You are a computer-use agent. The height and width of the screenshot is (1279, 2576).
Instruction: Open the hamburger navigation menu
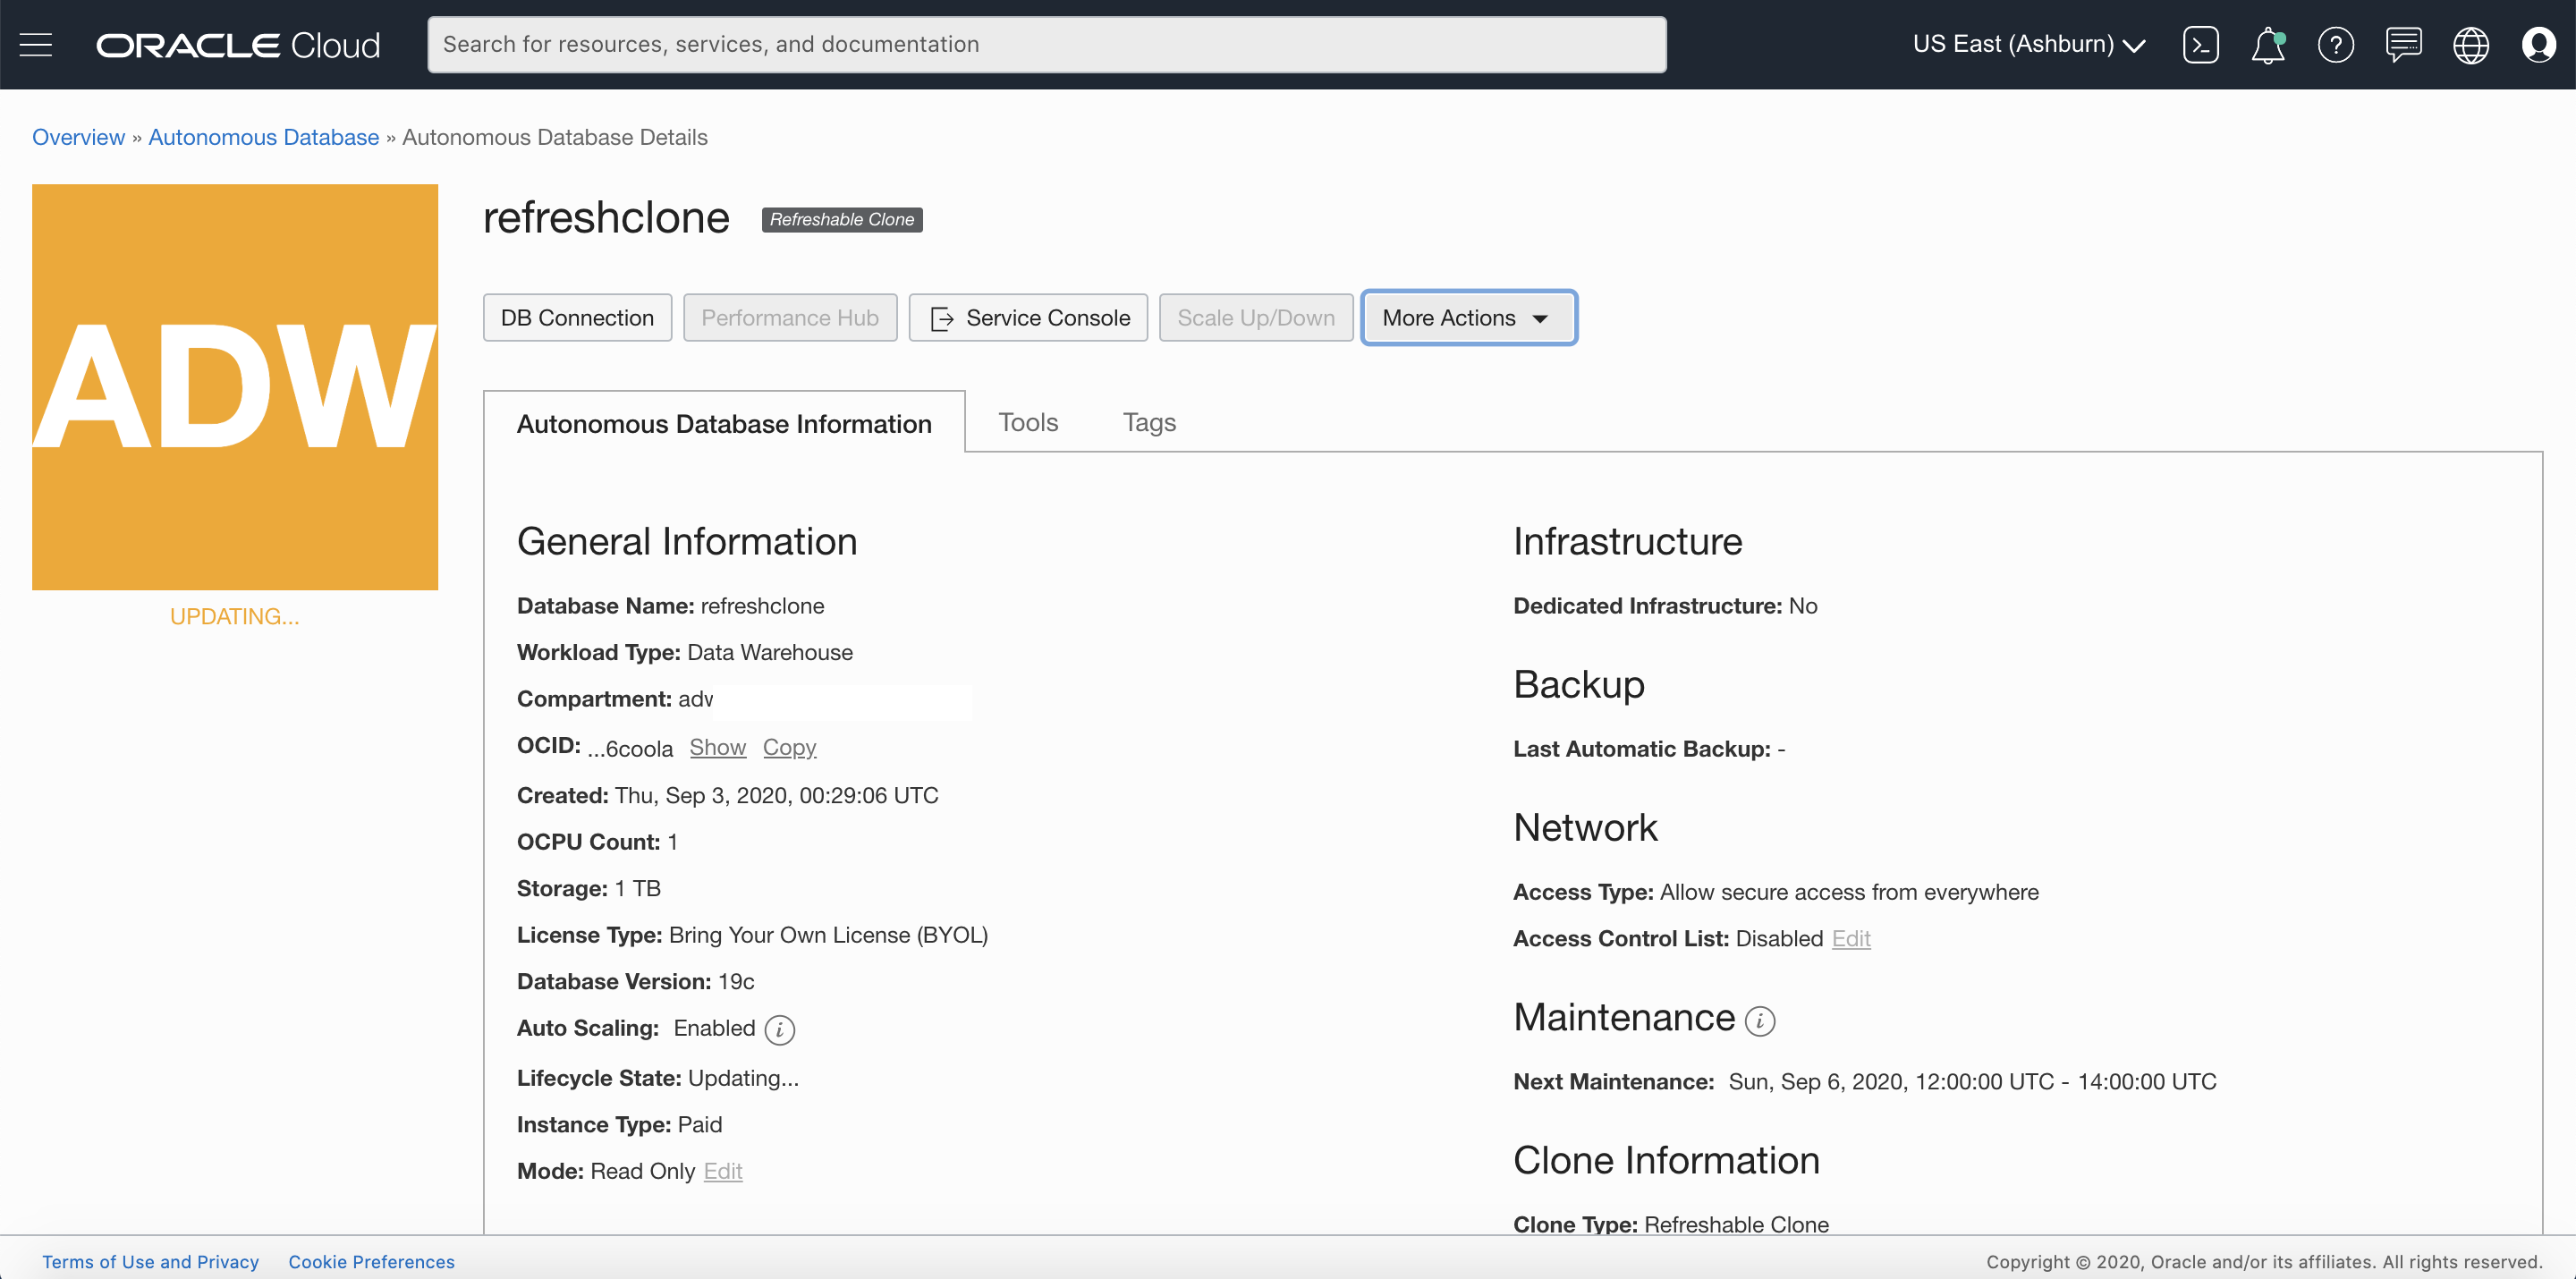tap(36, 44)
